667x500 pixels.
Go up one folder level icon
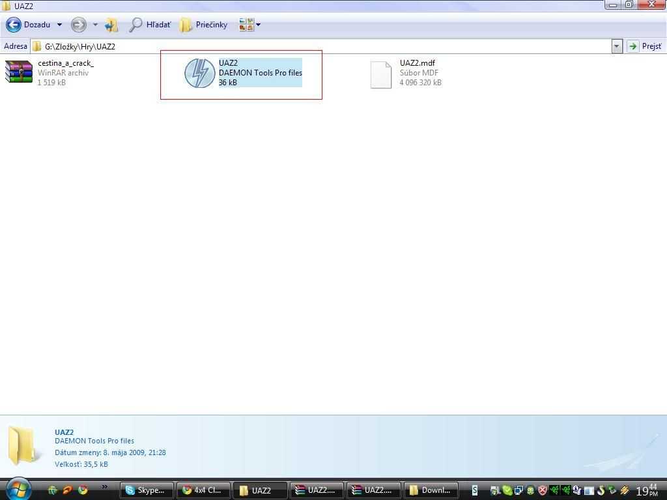(111, 25)
